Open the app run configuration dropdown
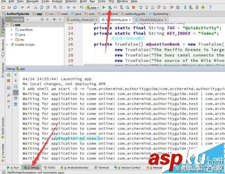225x174 pixels. pos(93,8)
